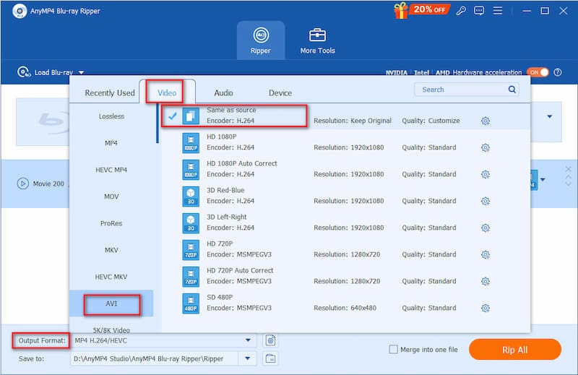Expand the Save to path dropdown
The height and width of the screenshot is (375, 578).
click(248, 358)
